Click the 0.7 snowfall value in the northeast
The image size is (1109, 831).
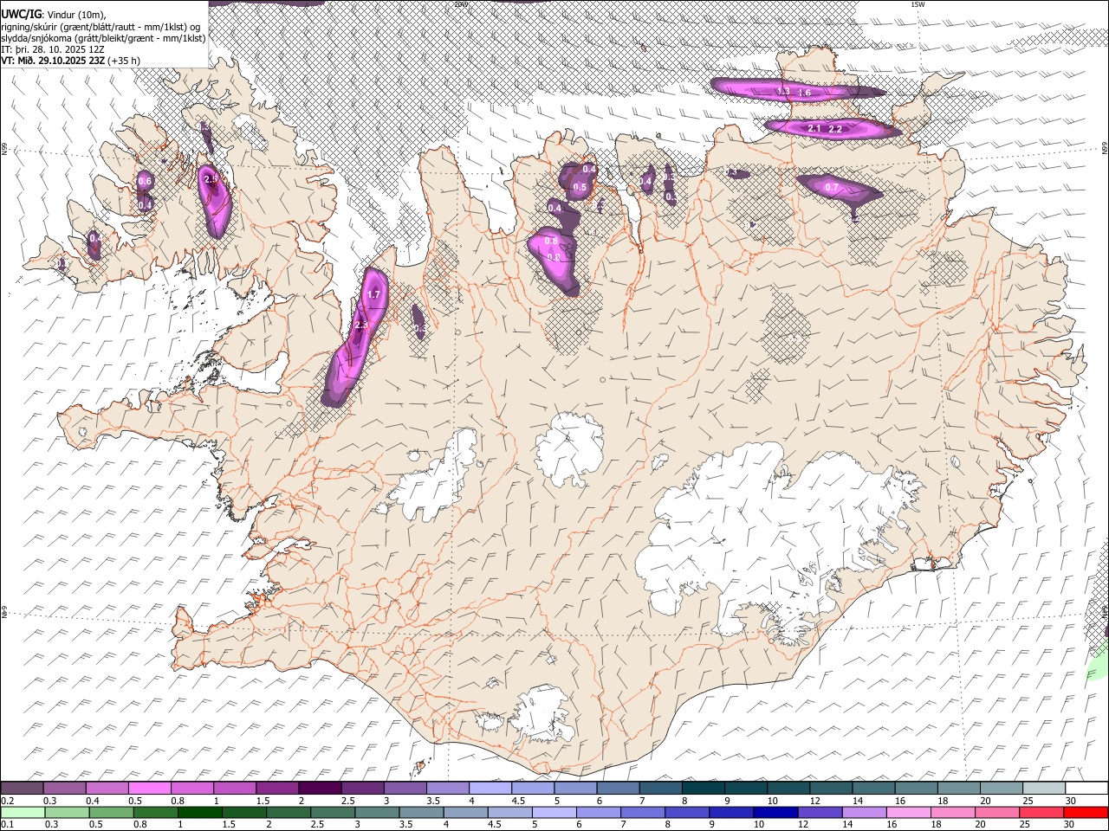(x=832, y=187)
